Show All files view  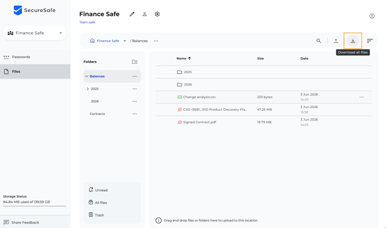[x=97, y=203]
